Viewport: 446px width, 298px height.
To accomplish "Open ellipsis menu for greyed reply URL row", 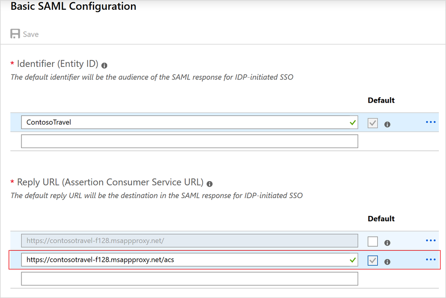I will (430, 240).
